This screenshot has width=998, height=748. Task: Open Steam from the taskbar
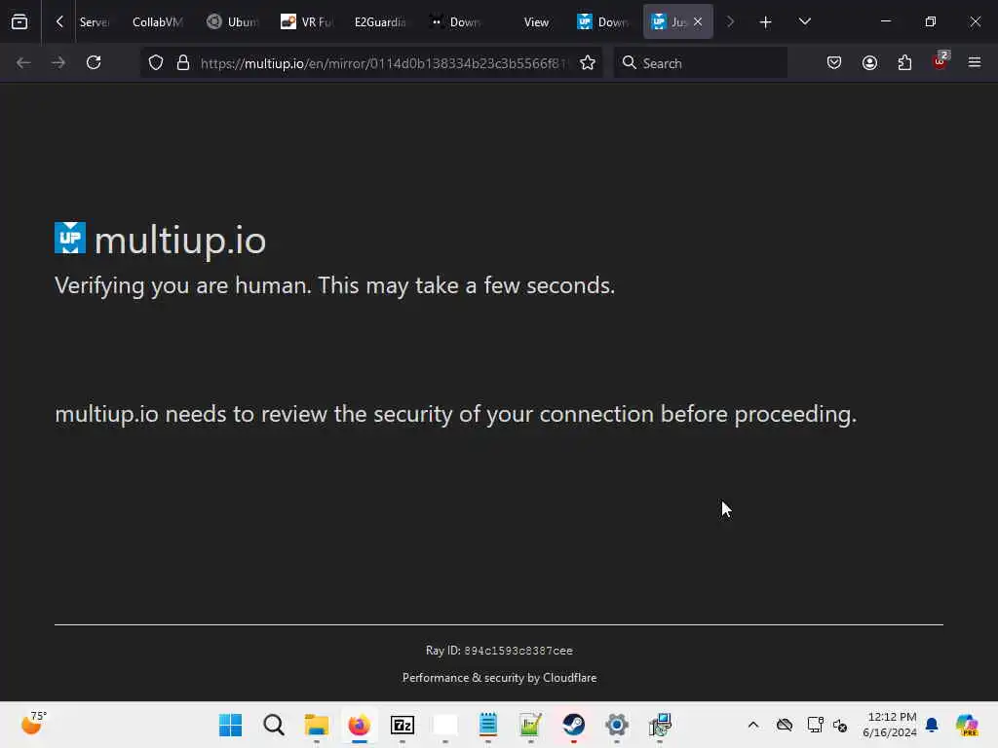point(573,725)
